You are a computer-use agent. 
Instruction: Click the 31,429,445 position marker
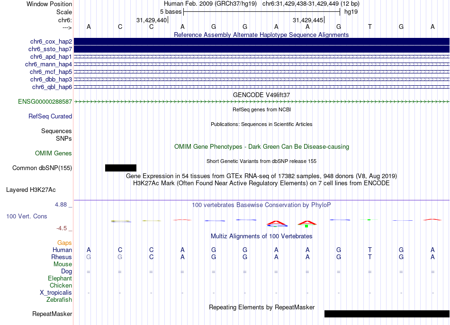(x=308, y=20)
